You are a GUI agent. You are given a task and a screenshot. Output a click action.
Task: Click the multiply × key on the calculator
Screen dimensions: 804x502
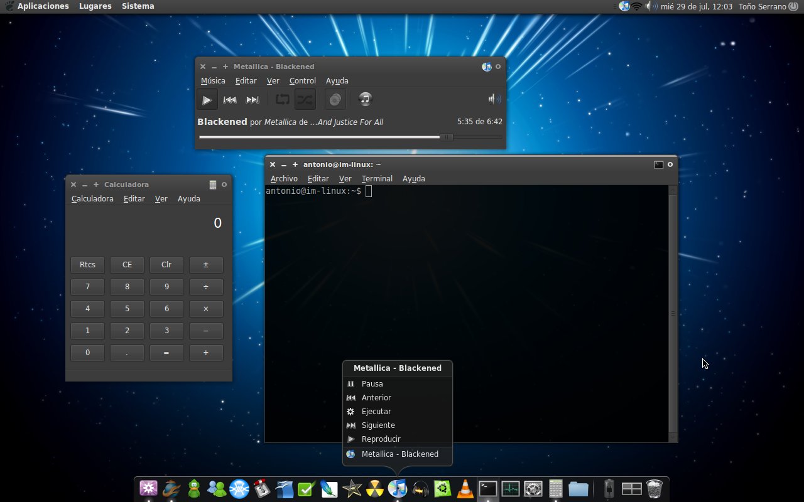(x=206, y=309)
